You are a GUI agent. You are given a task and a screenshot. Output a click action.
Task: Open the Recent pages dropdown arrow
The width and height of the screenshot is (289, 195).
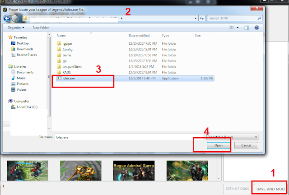pos(20,18)
